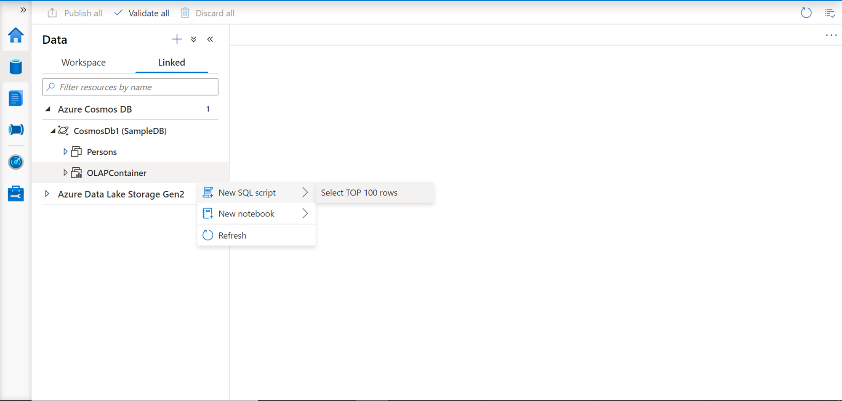This screenshot has height=401, width=842.
Task: Click Validate all button
Action: [x=142, y=13]
